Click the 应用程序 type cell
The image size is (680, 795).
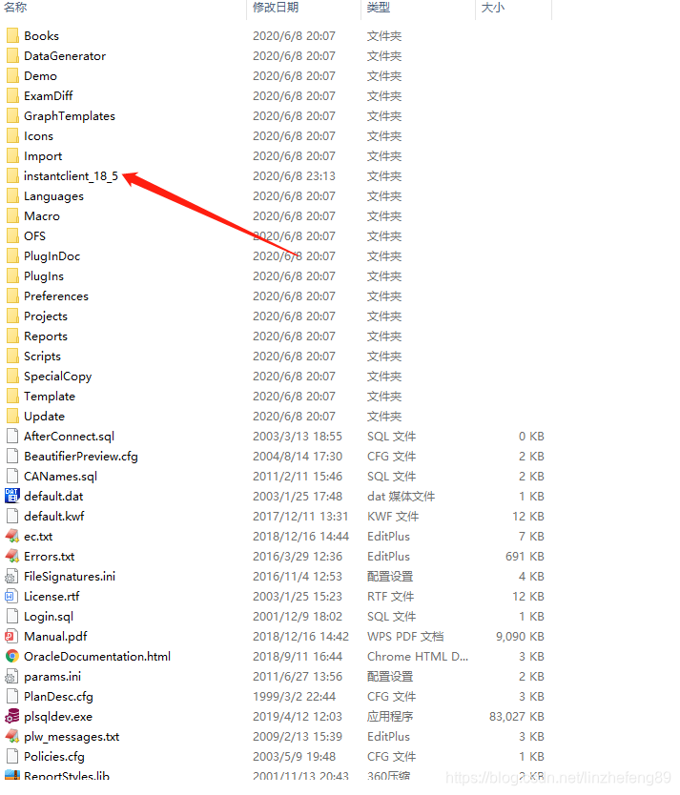[390, 717]
